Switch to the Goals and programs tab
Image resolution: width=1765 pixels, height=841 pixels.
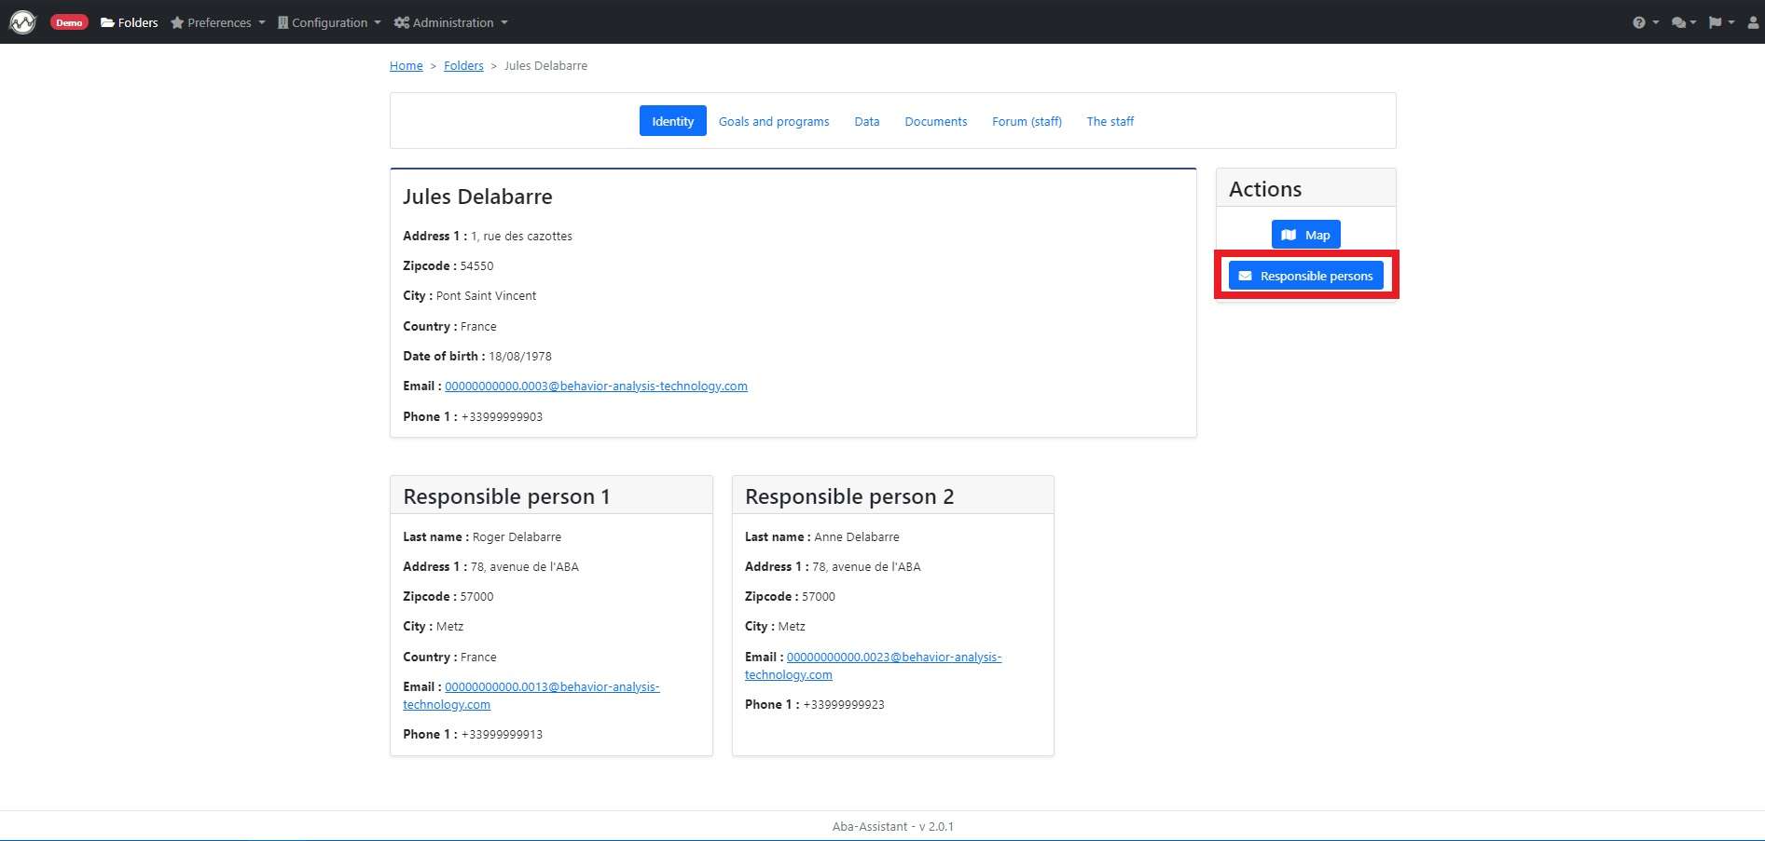(774, 121)
